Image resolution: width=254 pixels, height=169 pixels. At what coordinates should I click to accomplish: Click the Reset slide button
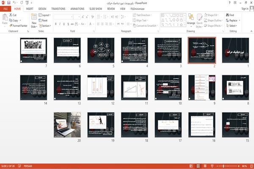(43, 20)
